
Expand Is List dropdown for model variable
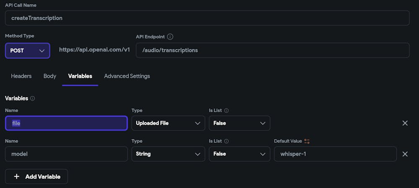[x=239, y=154]
